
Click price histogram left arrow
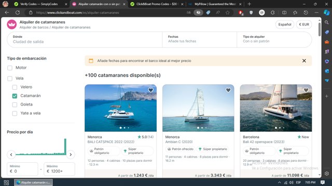(11, 154)
